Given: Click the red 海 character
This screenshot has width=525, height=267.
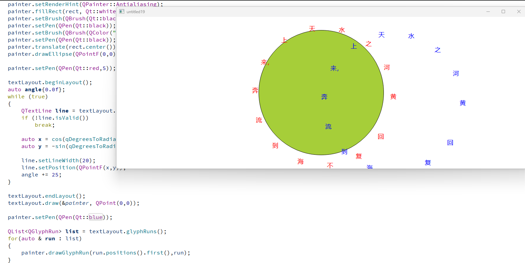Looking at the screenshot, I should [301, 162].
